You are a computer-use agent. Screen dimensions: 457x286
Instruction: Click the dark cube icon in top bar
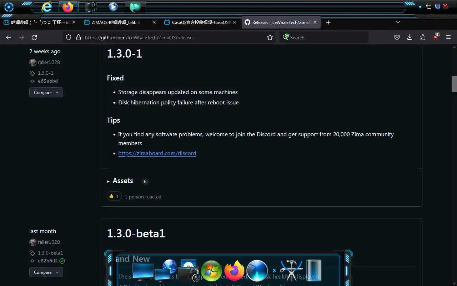pos(91,7)
